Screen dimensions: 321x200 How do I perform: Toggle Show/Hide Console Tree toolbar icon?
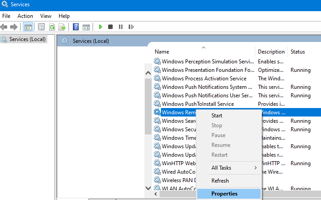[28, 27]
